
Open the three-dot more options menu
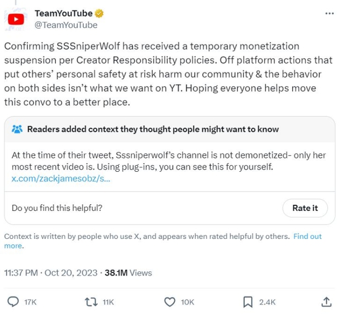[x=329, y=14]
